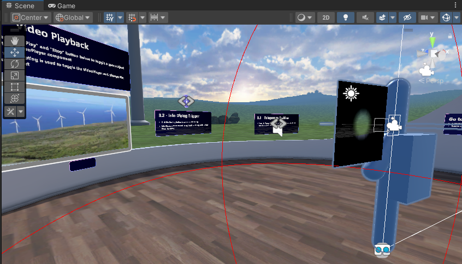The width and height of the screenshot is (462, 264).
Task: Toggle scene effects icon
Action: point(382,17)
